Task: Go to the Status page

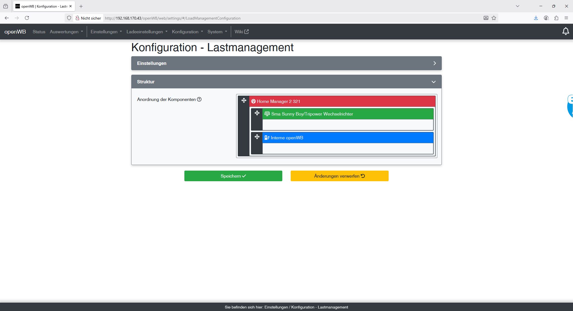Action: pyautogui.click(x=39, y=32)
